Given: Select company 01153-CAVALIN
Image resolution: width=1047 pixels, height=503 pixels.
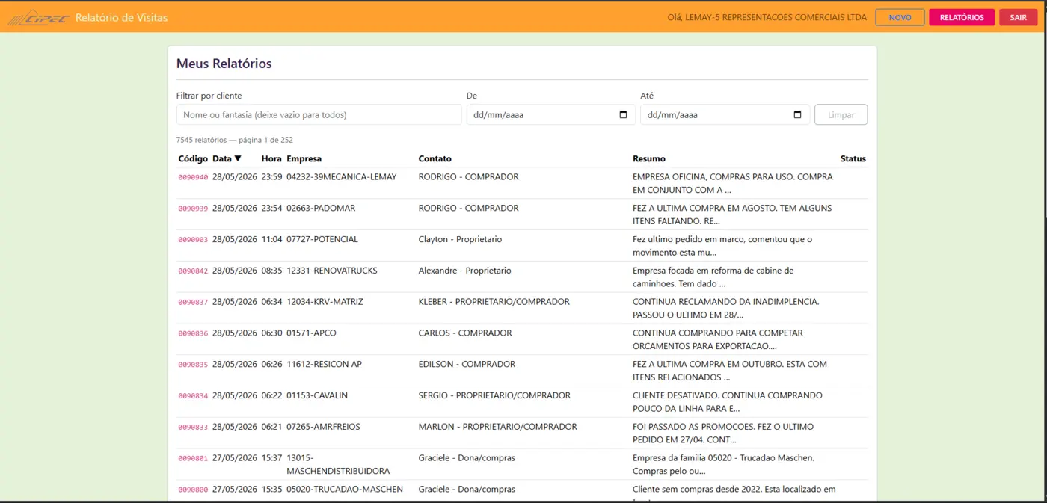Looking at the screenshot, I should click(x=317, y=395).
